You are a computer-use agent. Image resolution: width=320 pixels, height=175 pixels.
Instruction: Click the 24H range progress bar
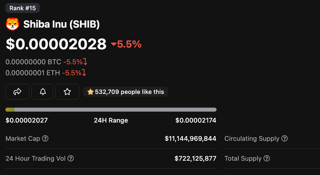pos(111,110)
